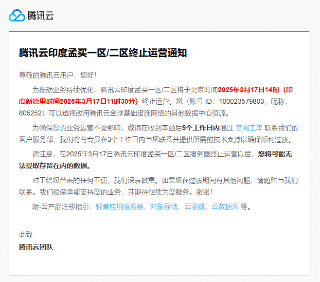Click the signature 腾讯云团队
This screenshot has width=320, height=282.
point(36,247)
